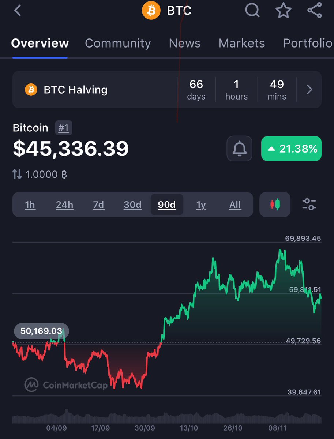Add Bitcoin to favorites via star icon

(283, 11)
